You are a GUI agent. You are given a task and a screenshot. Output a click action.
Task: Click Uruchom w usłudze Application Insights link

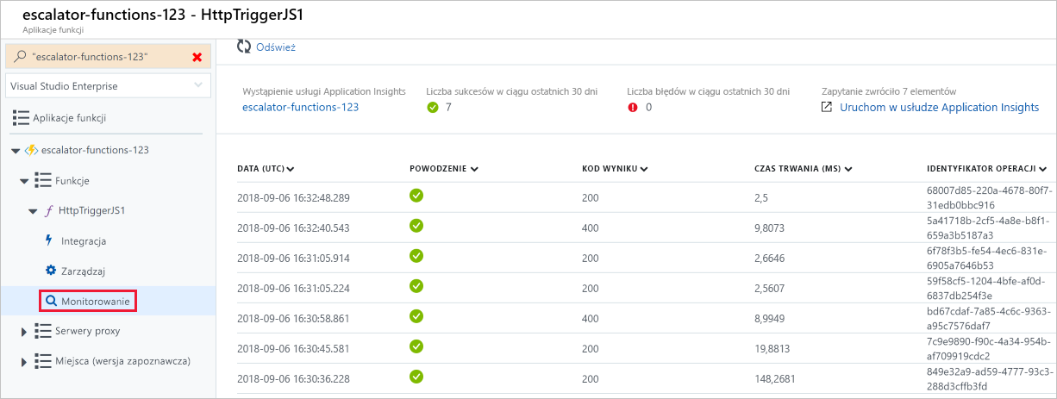940,108
